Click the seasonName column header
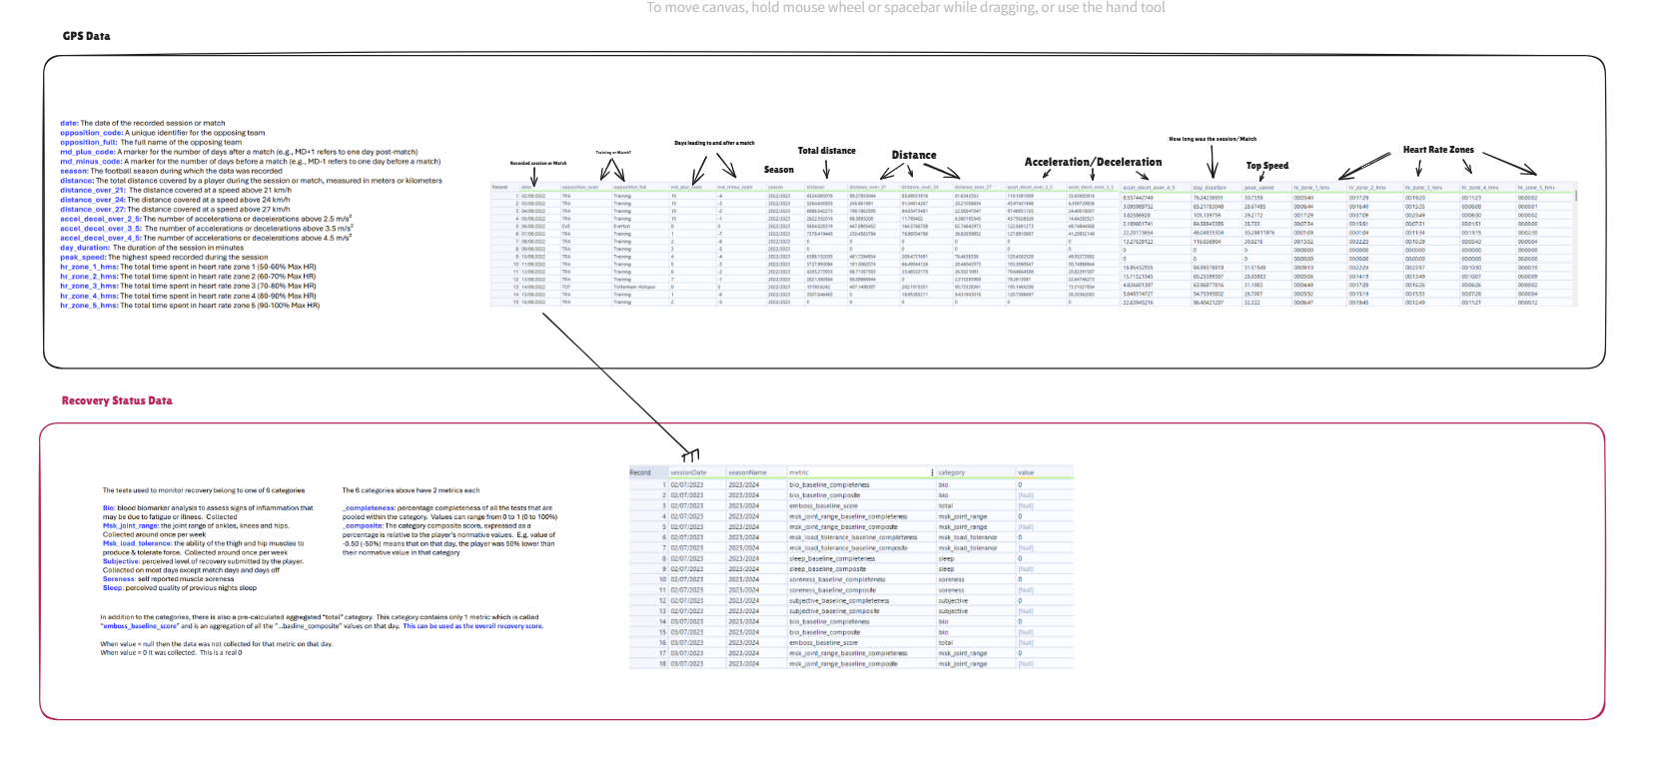 coord(747,472)
